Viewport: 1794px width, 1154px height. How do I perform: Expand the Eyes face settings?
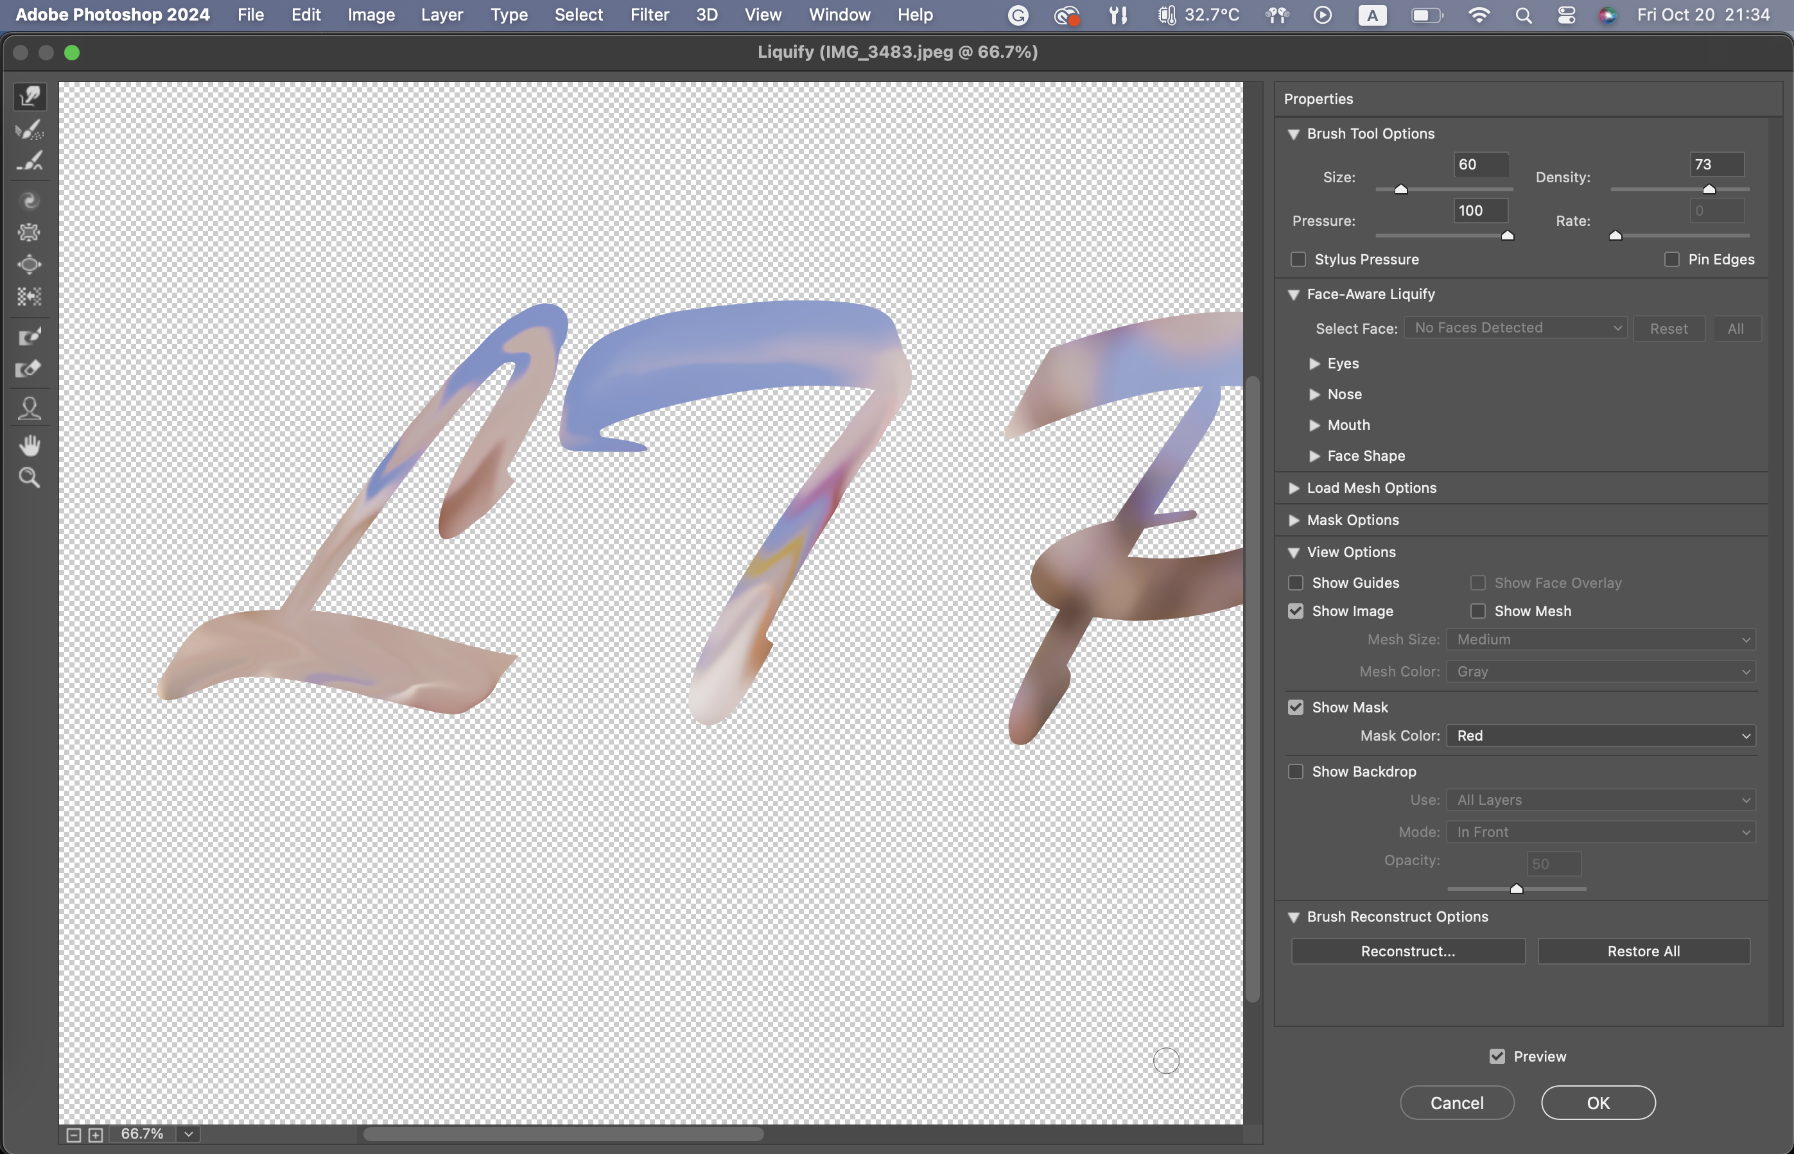1314,363
